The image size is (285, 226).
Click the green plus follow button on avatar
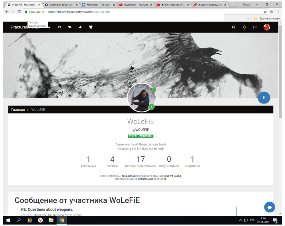pos(152,107)
